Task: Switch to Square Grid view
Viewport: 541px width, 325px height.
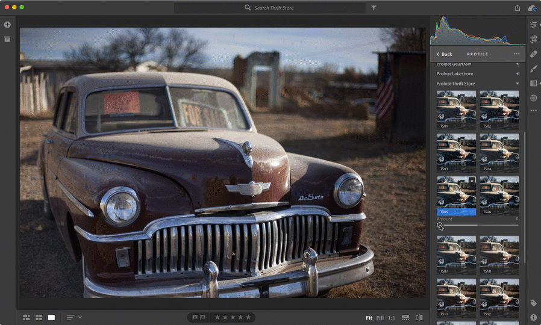Action: 39,317
